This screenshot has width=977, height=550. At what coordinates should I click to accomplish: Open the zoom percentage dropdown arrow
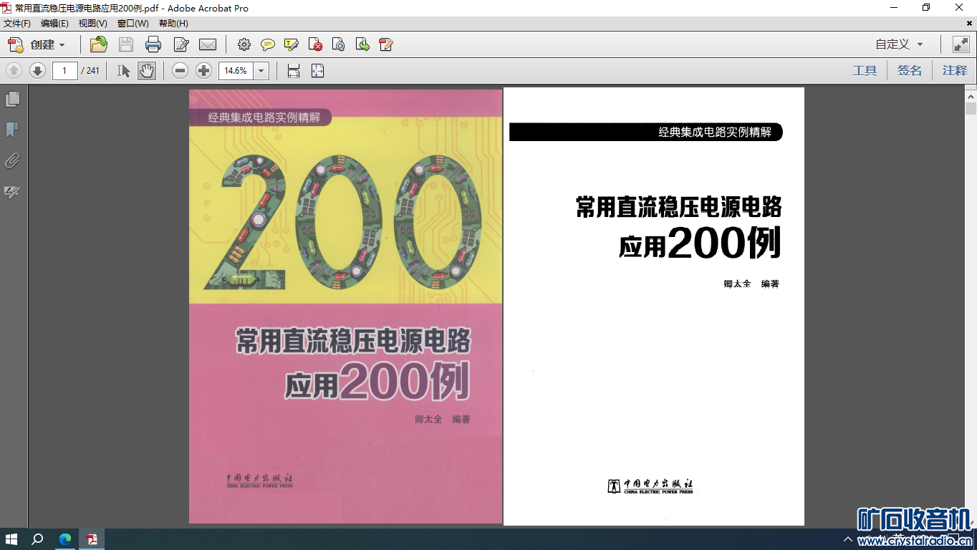tap(261, 71)
